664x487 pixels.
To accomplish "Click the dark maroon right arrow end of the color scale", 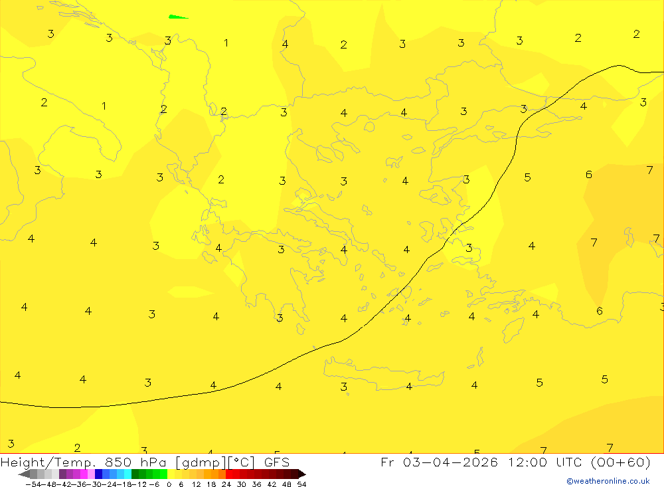I will click(x=302, y=474).
